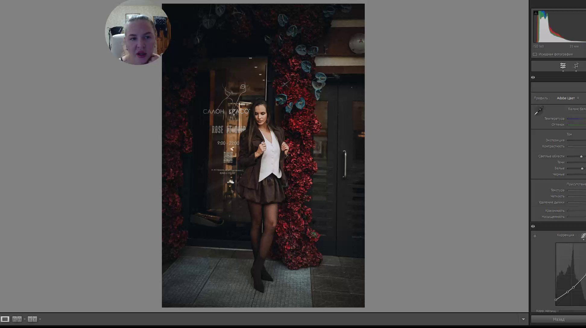Switch to loupe single view mode
Viewport: 586px width, 328px height.
pos(5,319)
